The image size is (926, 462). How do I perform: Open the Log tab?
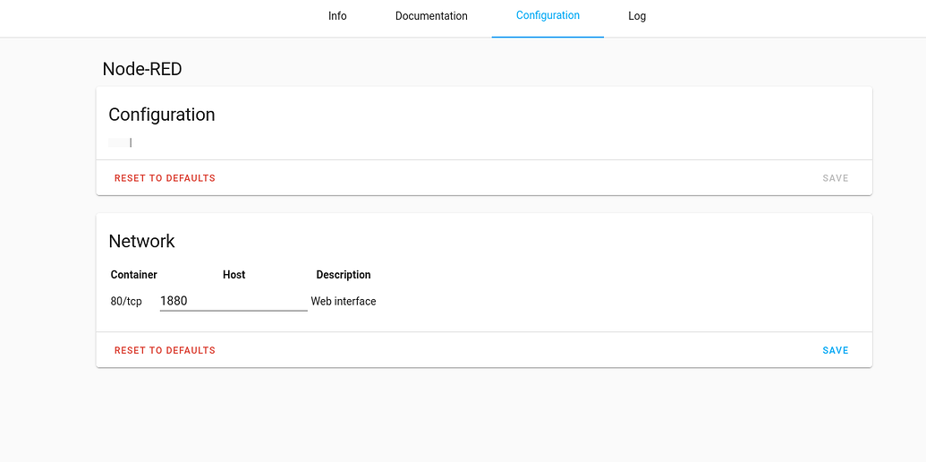click(637, 16)
